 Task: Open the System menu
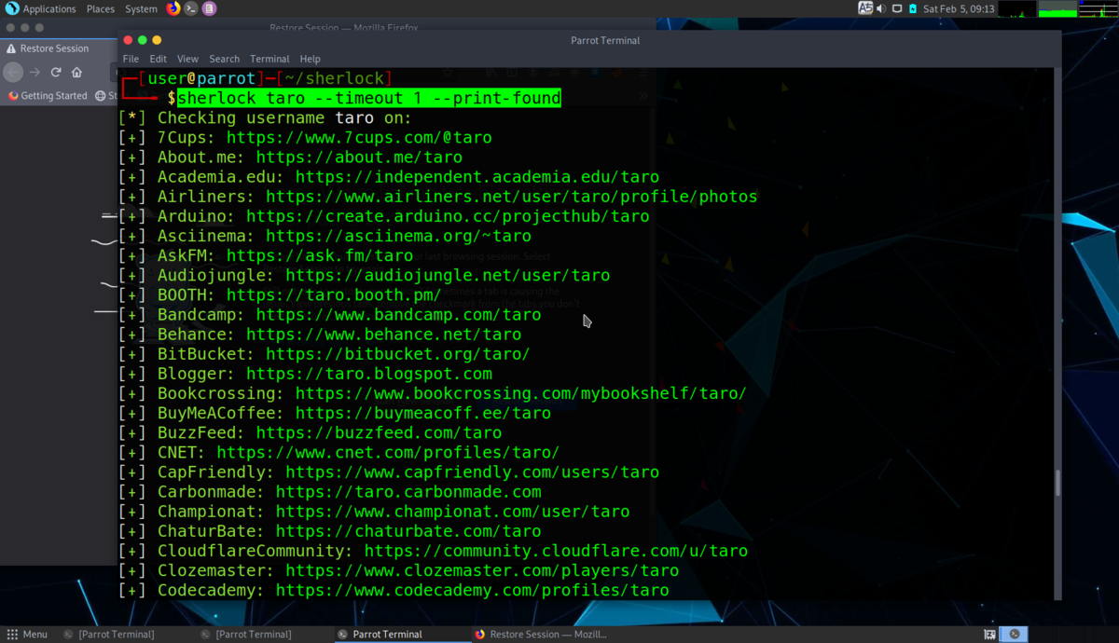[x=141, y=9]
